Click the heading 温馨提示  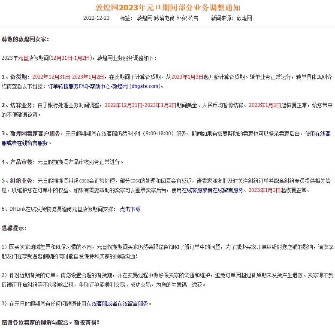tap(14, 228)
